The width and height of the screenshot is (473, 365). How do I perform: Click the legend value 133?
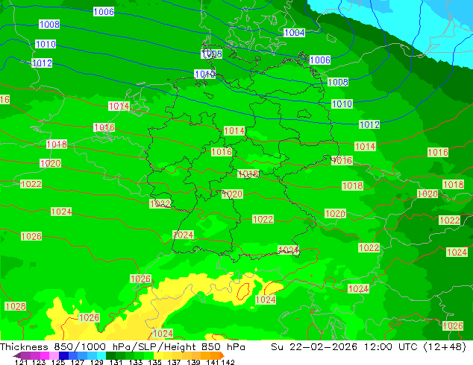[136, 362]
